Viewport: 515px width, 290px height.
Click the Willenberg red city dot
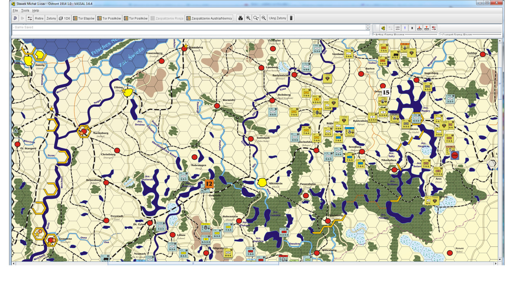pyautogui.click(x=317, y=253)
